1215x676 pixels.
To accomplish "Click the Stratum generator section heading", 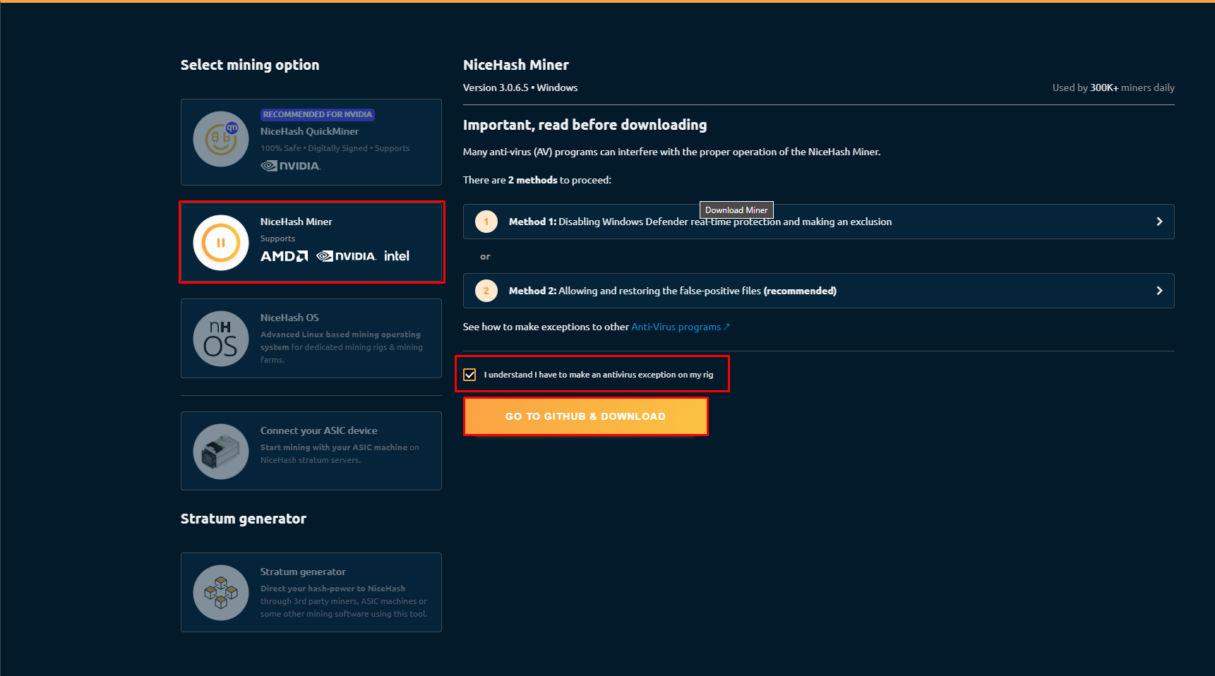I will pyautogui.click(x=244, y=519).
